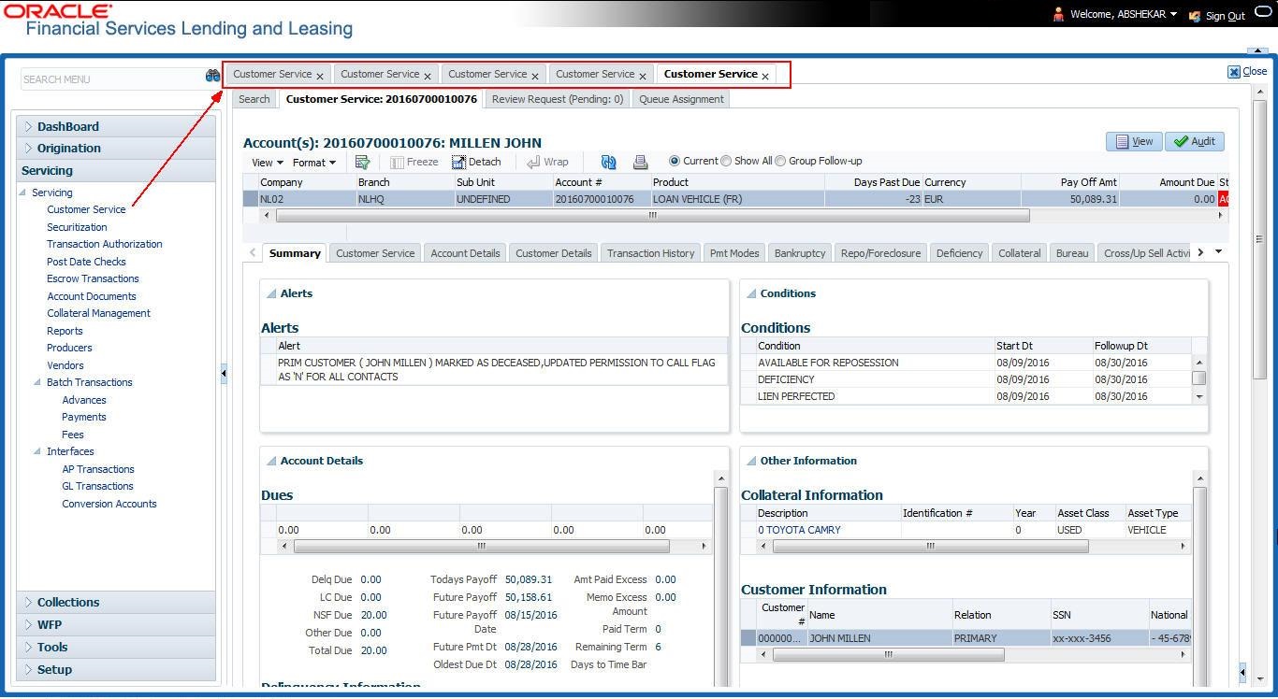Switch to the Transaction History tab
Image resolution: width=1278 pixels, height=699 pixels.
tap(650, 253)
